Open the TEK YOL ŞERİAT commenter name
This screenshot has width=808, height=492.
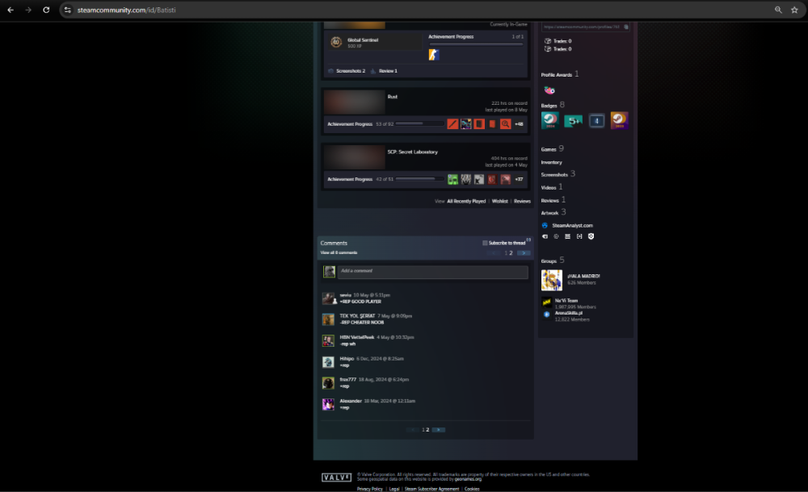[358, 316]
